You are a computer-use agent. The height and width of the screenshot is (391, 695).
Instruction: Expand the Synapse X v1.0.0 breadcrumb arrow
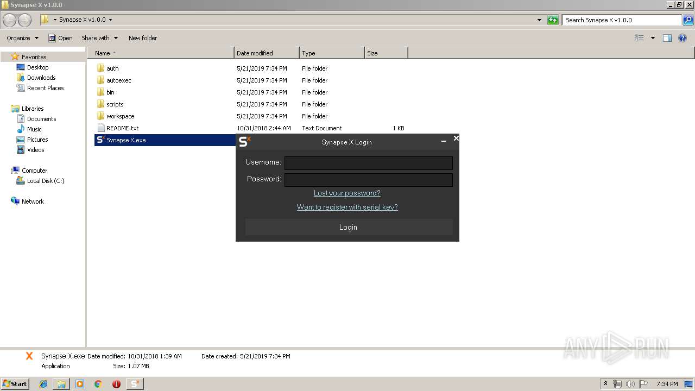pyautogui.click(x=110, y=20)
